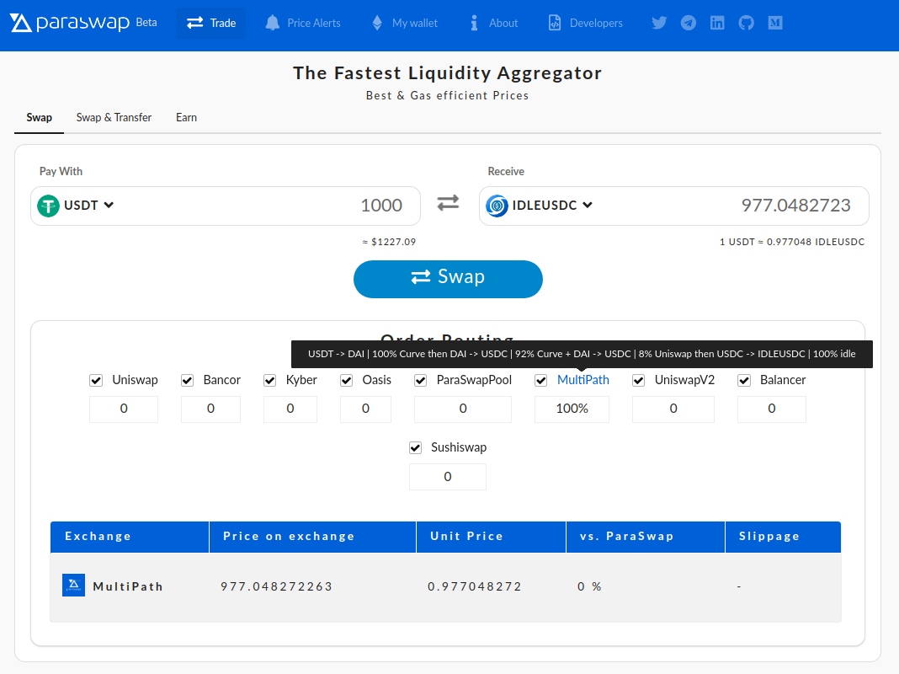This screenshot has height=674, width=899.
Task: Click the Slippage column header
Action: (x=783, y=537)
